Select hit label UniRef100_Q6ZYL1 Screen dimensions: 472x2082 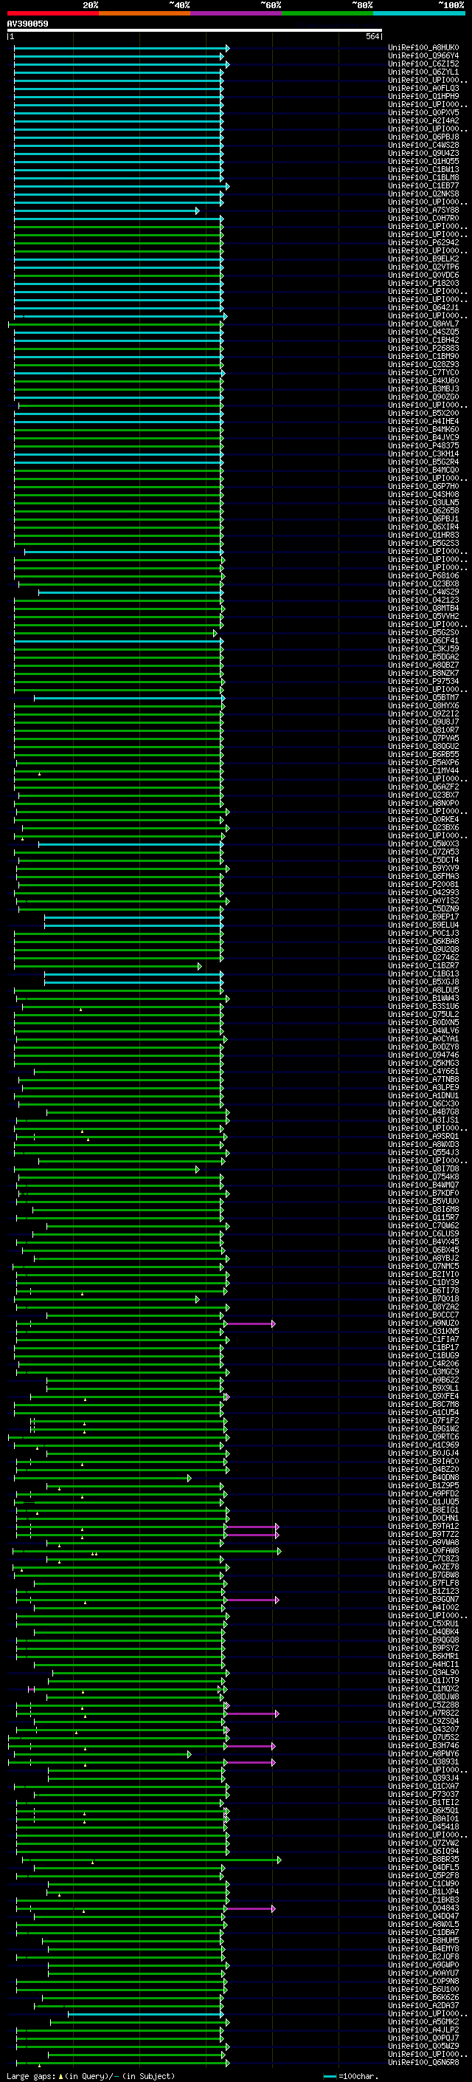point(423,72)
